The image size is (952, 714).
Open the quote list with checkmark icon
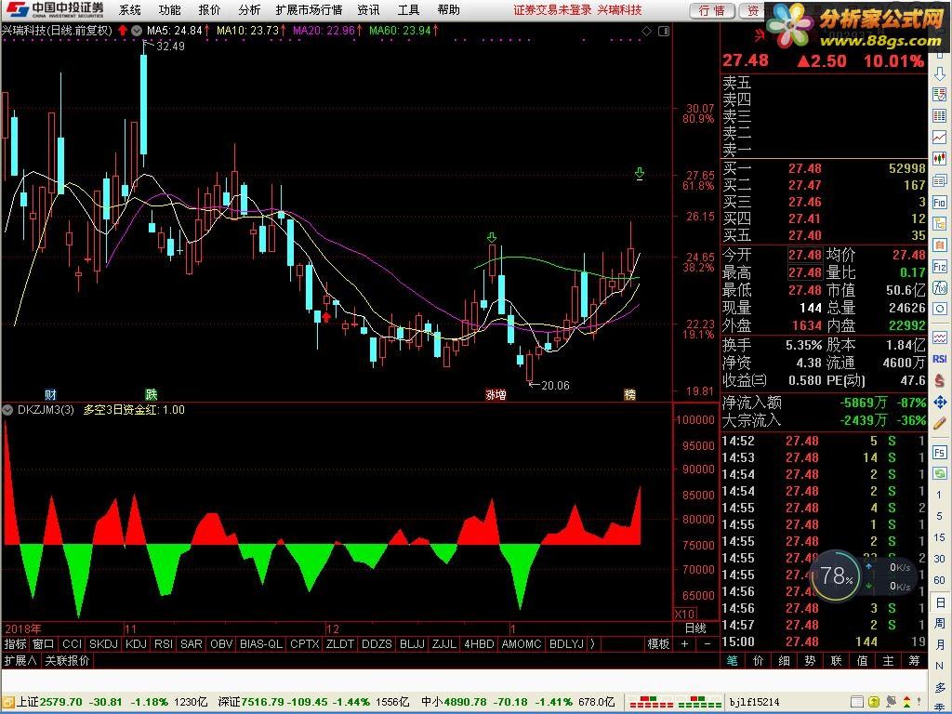tap(939, 95)
